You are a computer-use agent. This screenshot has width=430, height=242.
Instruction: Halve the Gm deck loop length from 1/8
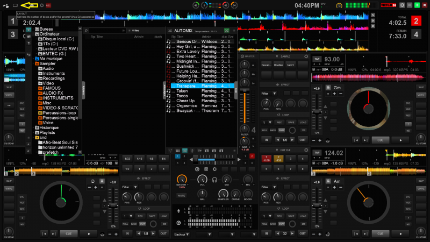[x=277, y=140]
